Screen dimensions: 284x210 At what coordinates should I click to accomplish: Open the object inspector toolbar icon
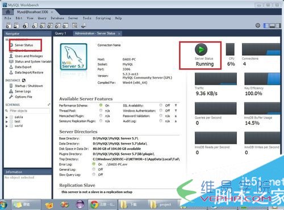pos(26,26)
